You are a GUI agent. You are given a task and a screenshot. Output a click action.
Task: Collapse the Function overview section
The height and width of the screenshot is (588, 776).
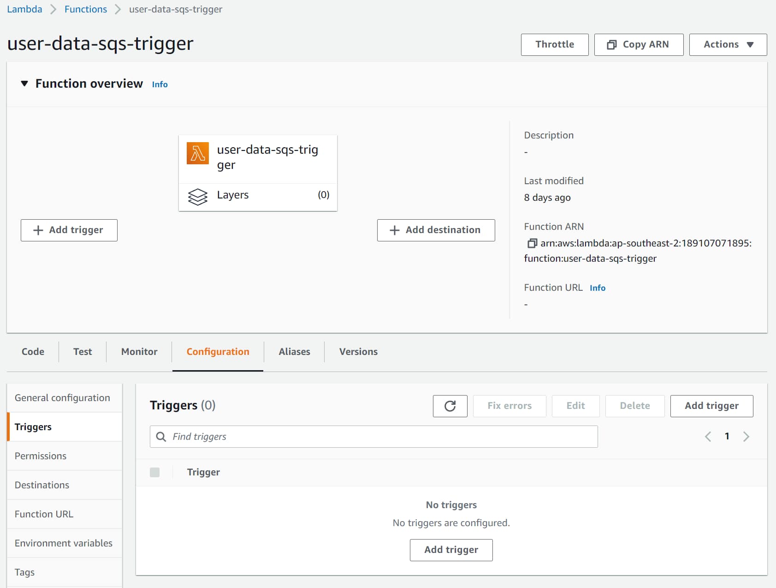tap(24, 84)
